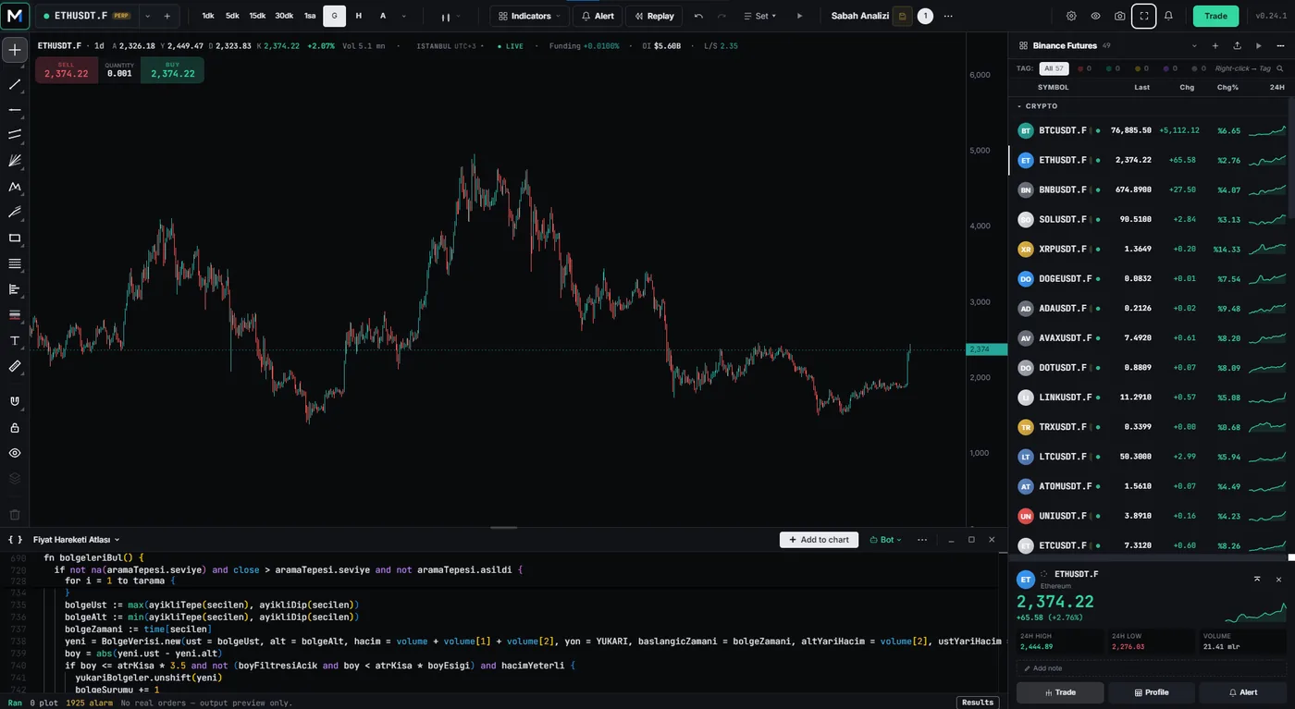Click the Add to chart button
Screen dimensions: 1295x709
coord(819,540)
